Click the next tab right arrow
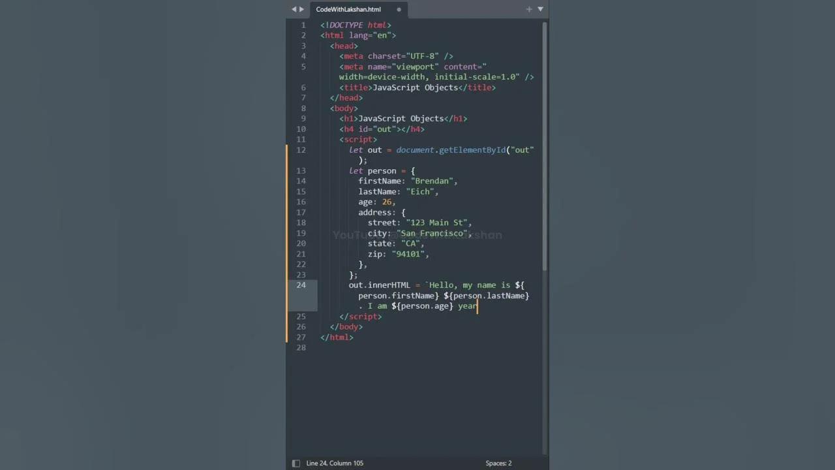This screenshot has width=835, height=470. tap(301, 9)
